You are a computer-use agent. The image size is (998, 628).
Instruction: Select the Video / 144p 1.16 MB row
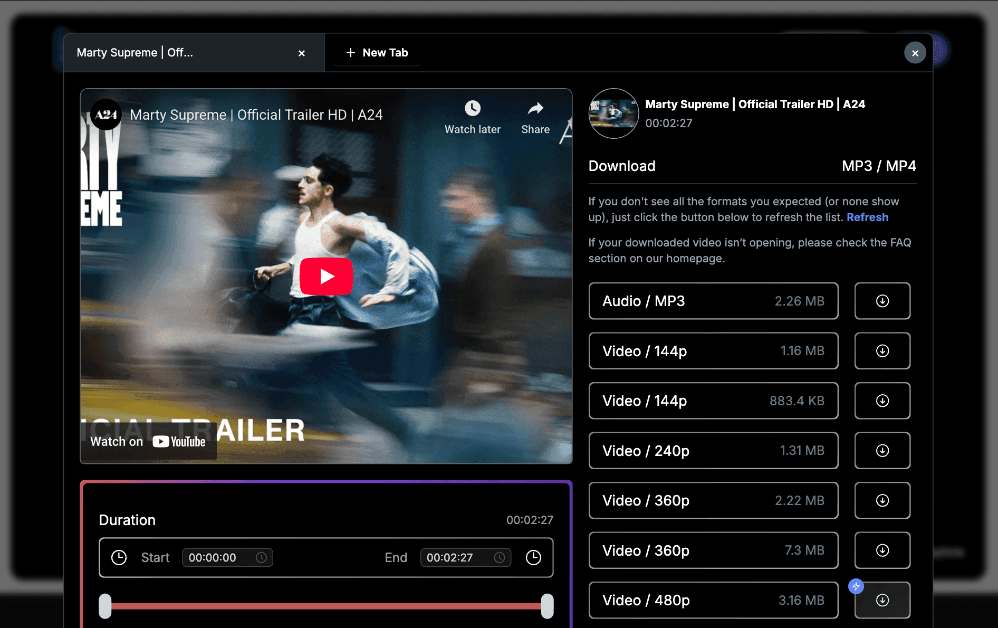(713, 351)
